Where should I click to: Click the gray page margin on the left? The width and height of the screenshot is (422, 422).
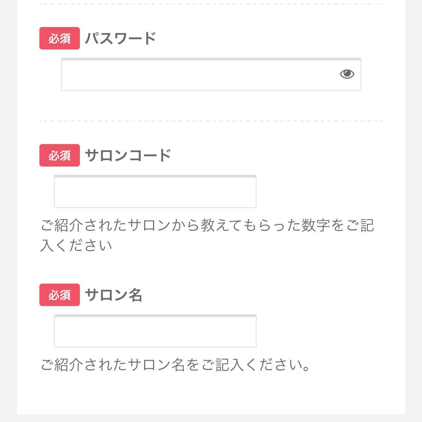[8, 211]
